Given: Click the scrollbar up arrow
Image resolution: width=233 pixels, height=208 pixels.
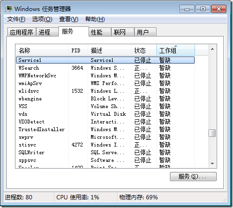Looking at the screenshot, I should [x=212, y=49].
